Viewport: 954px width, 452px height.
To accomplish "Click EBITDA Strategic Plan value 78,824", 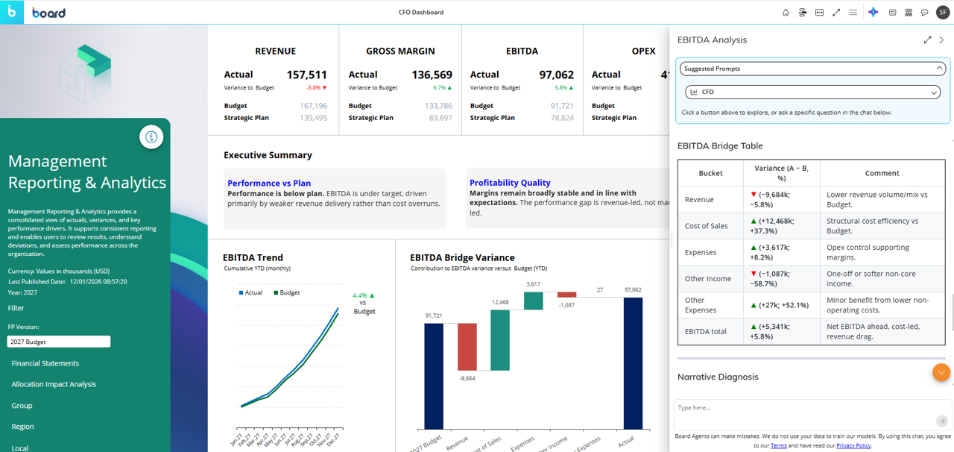I will pyautogui.click(x=562, y=118).
